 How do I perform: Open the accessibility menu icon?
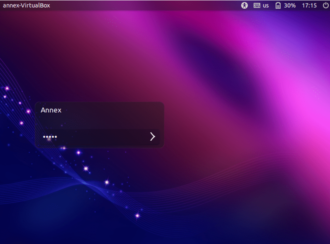point(244,5)
